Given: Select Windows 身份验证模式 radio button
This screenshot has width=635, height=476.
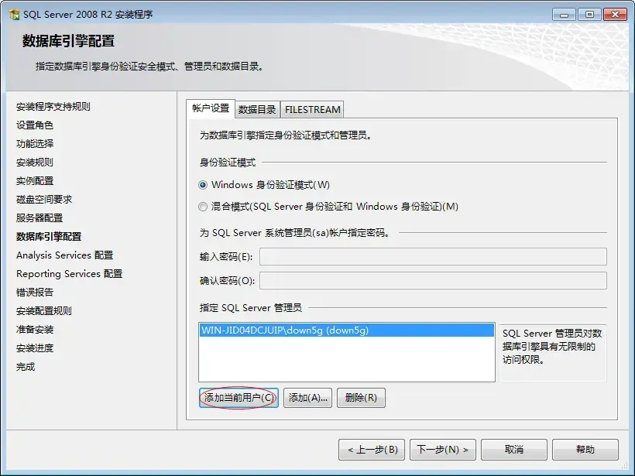Looking at the screenshot, I should tap(203, 185).
